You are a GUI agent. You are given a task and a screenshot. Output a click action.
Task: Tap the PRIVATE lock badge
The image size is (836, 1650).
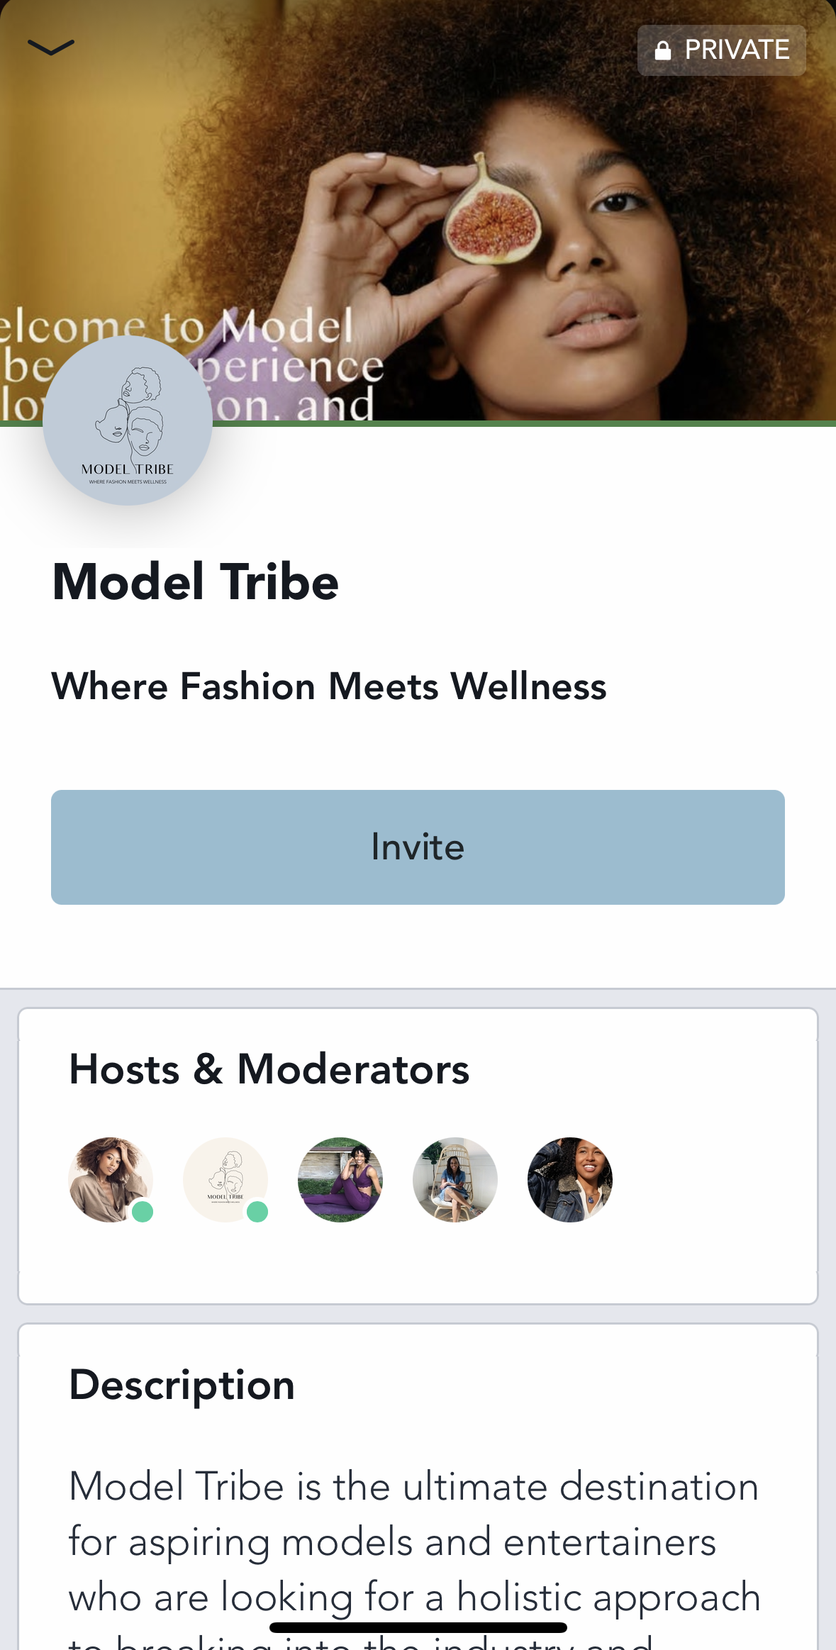(x=721, y=50)
